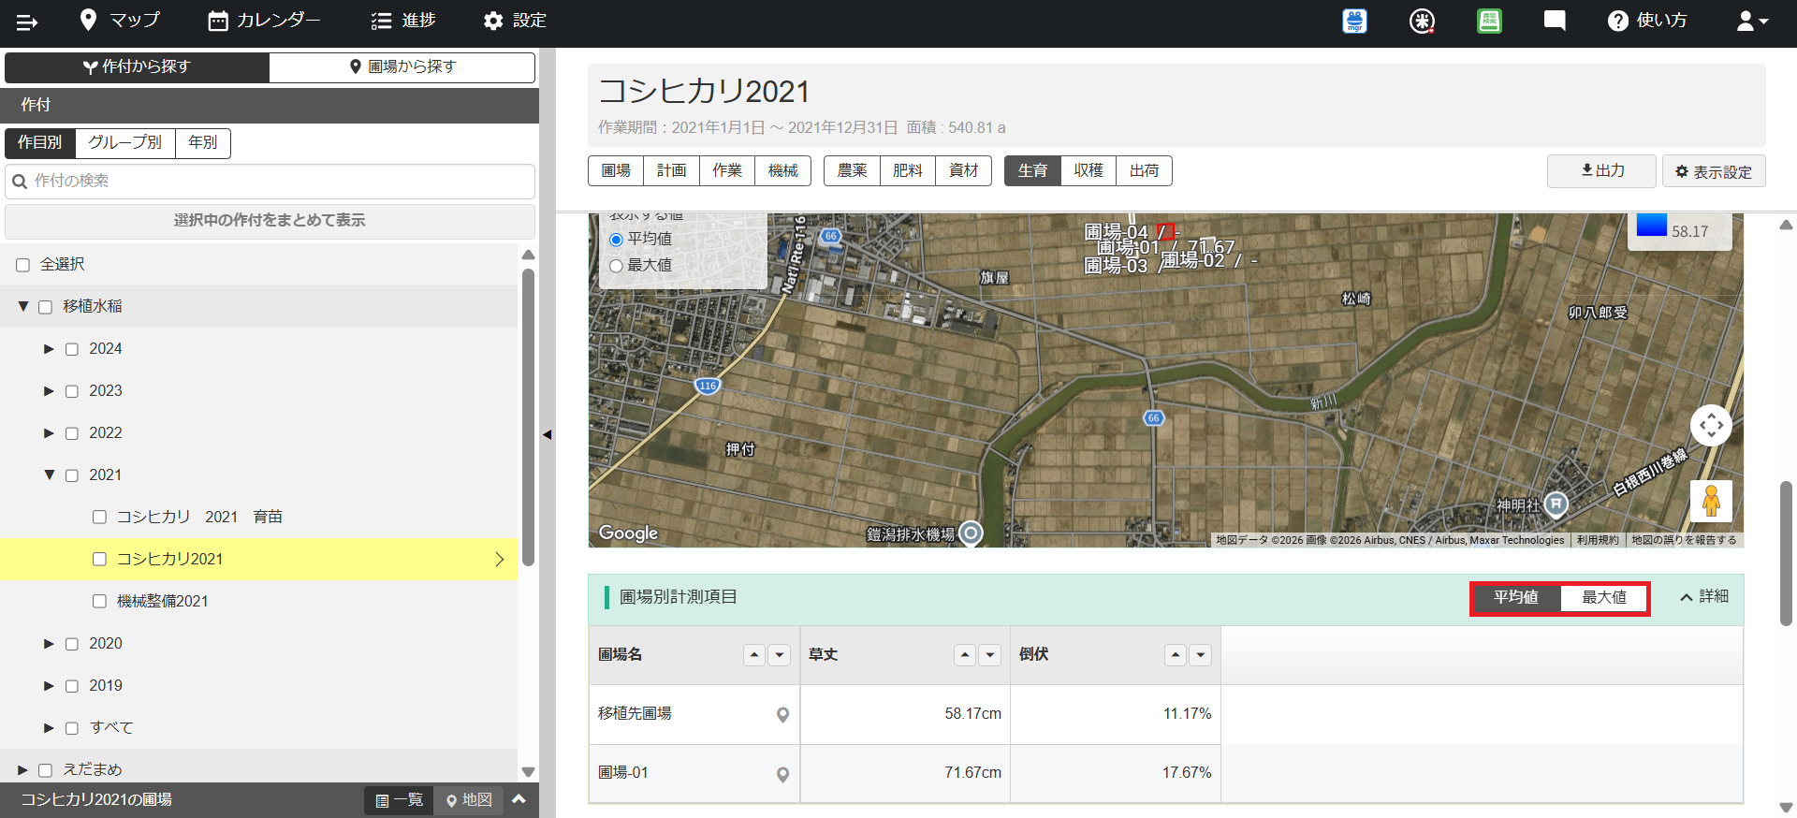Select 最大値 radio on map
Screen dimensions: 1797x818
(616, 266)
